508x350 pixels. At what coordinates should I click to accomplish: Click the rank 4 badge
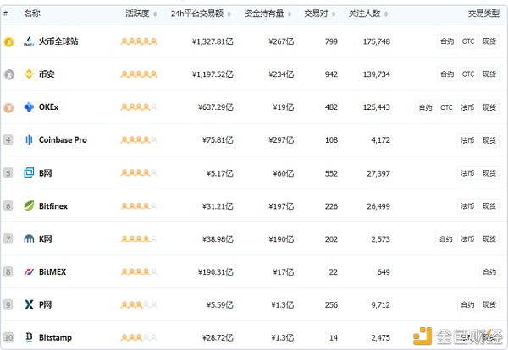pyautogui.click(x=8, y=140)
